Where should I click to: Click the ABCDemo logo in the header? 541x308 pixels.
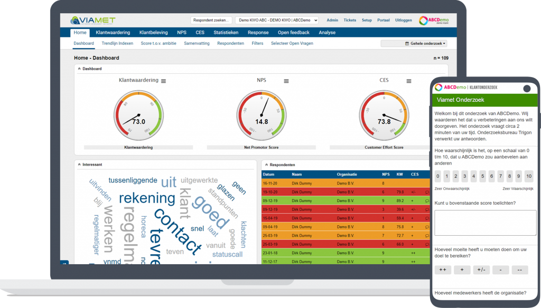pos(434,21)
